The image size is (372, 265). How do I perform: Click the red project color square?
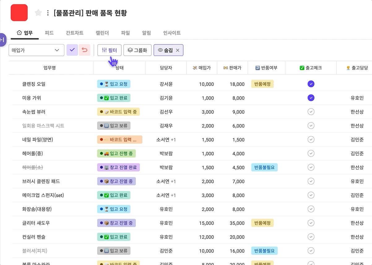pyautogui.click(x=19, y=13)
